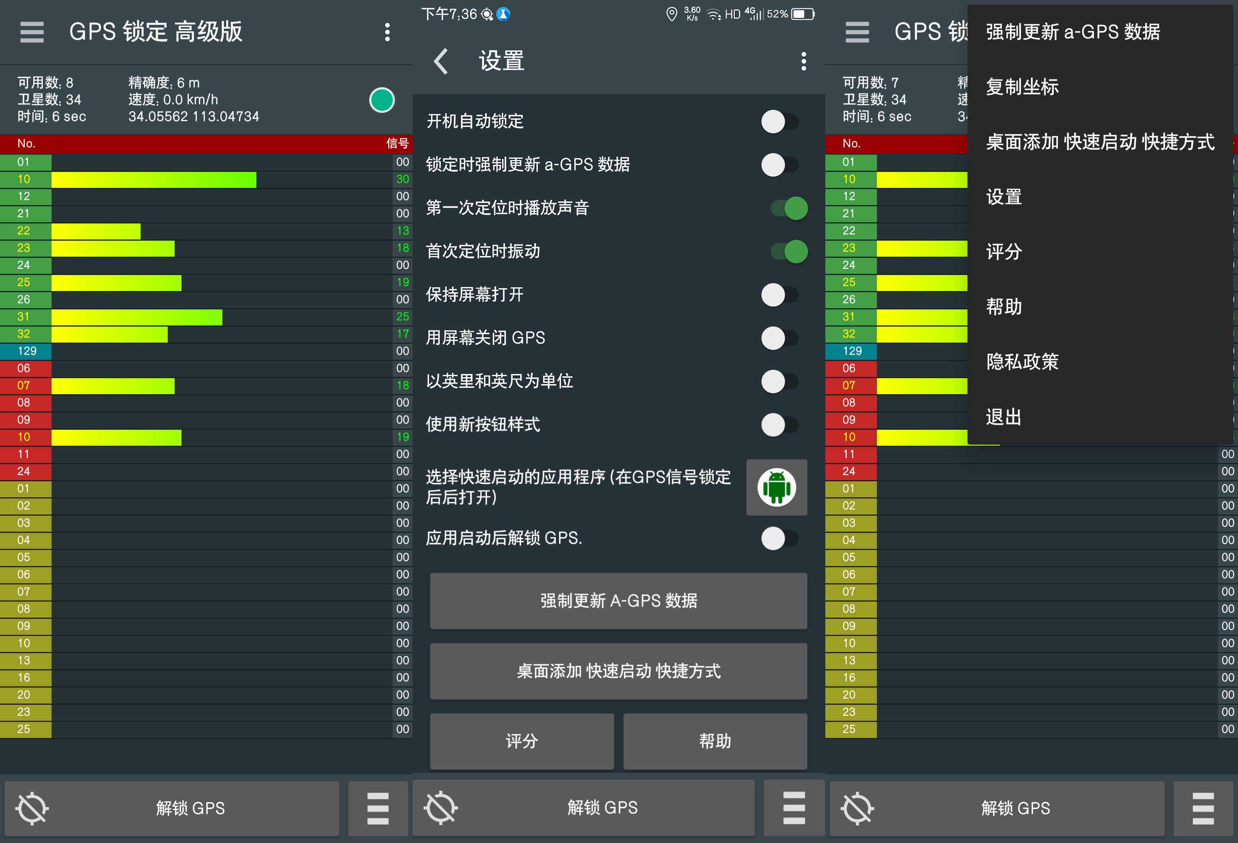Toggle 保持屏幕打开 switch
The height and width of the screenshot is (843, 1238).
[x=779, y=294]
